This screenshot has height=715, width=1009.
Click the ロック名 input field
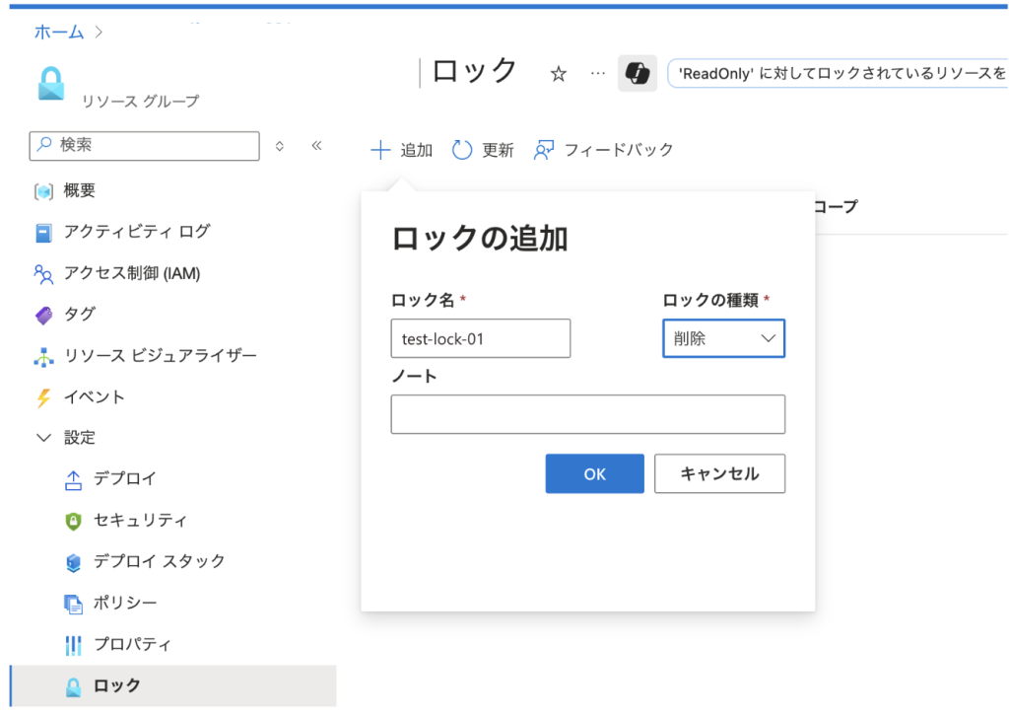pos(480,338)
